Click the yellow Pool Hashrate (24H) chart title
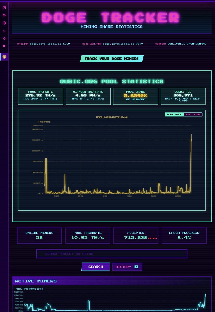The height and width of the screenshot is (312, 215). 112,118
